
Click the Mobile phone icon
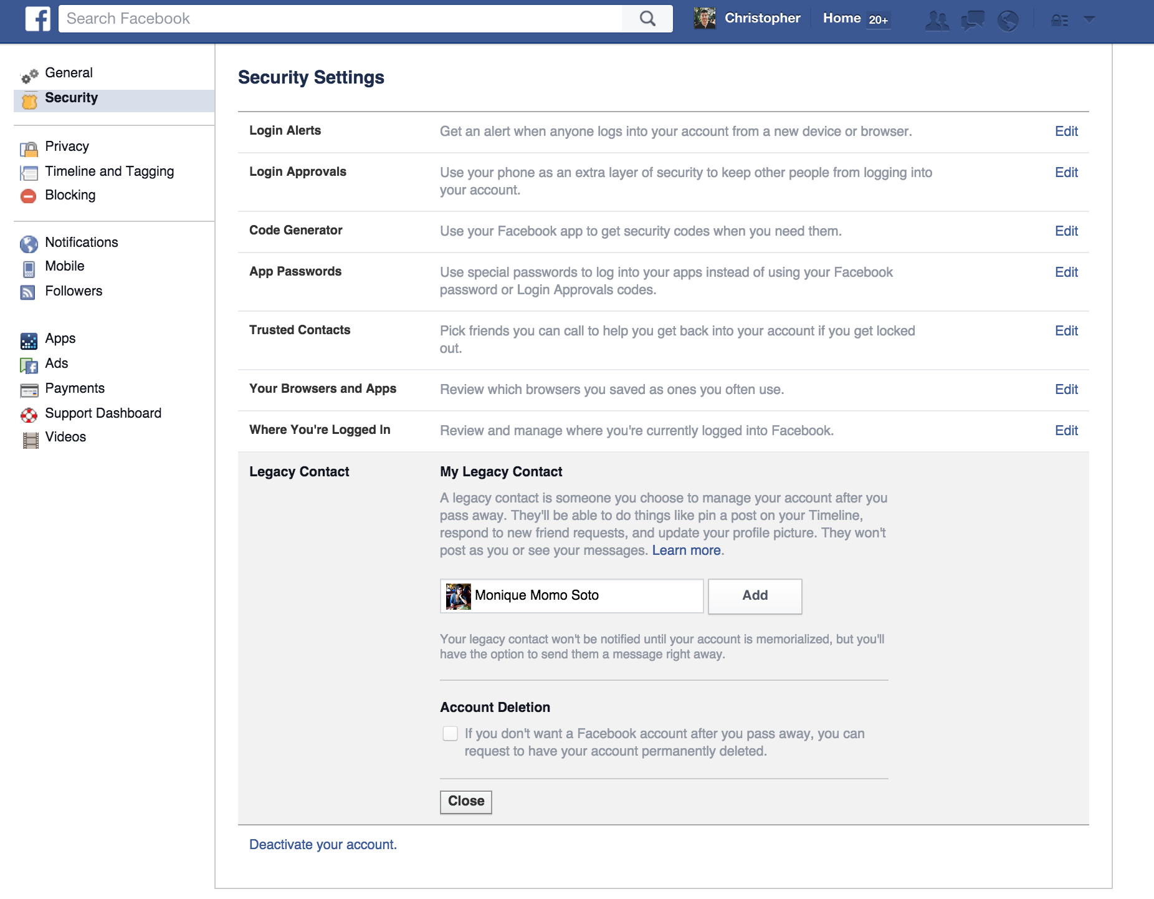click(29, 269)
